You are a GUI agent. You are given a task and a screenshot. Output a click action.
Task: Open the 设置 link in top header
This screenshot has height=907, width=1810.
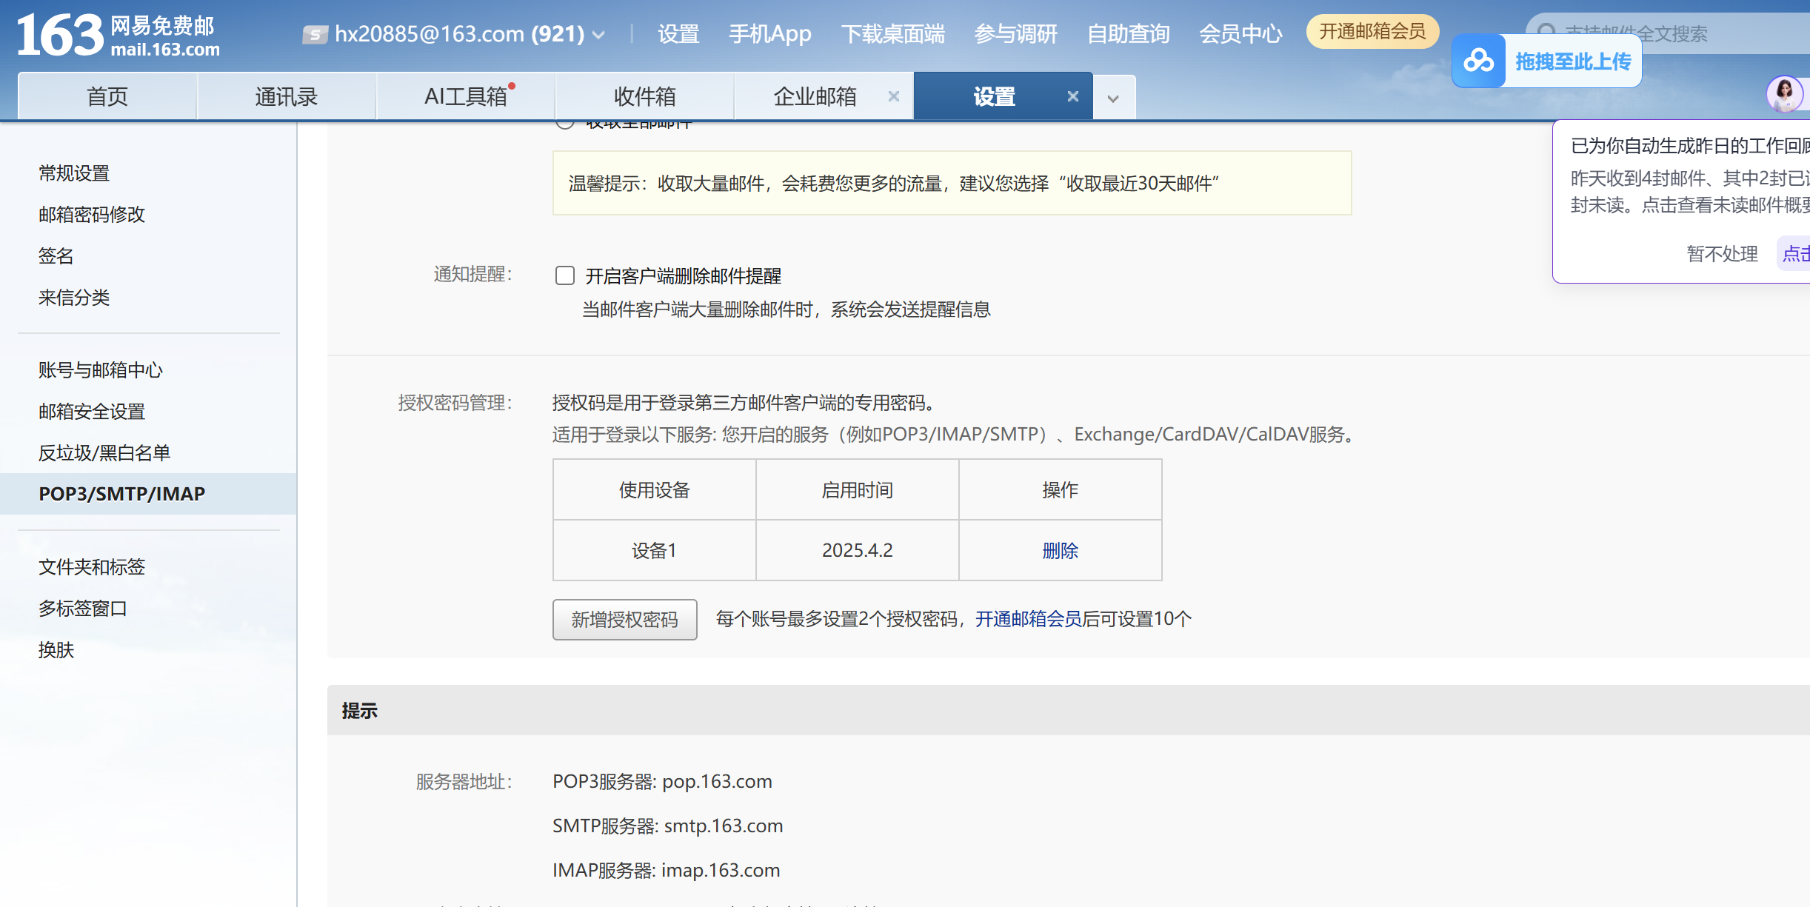(678, 34)
